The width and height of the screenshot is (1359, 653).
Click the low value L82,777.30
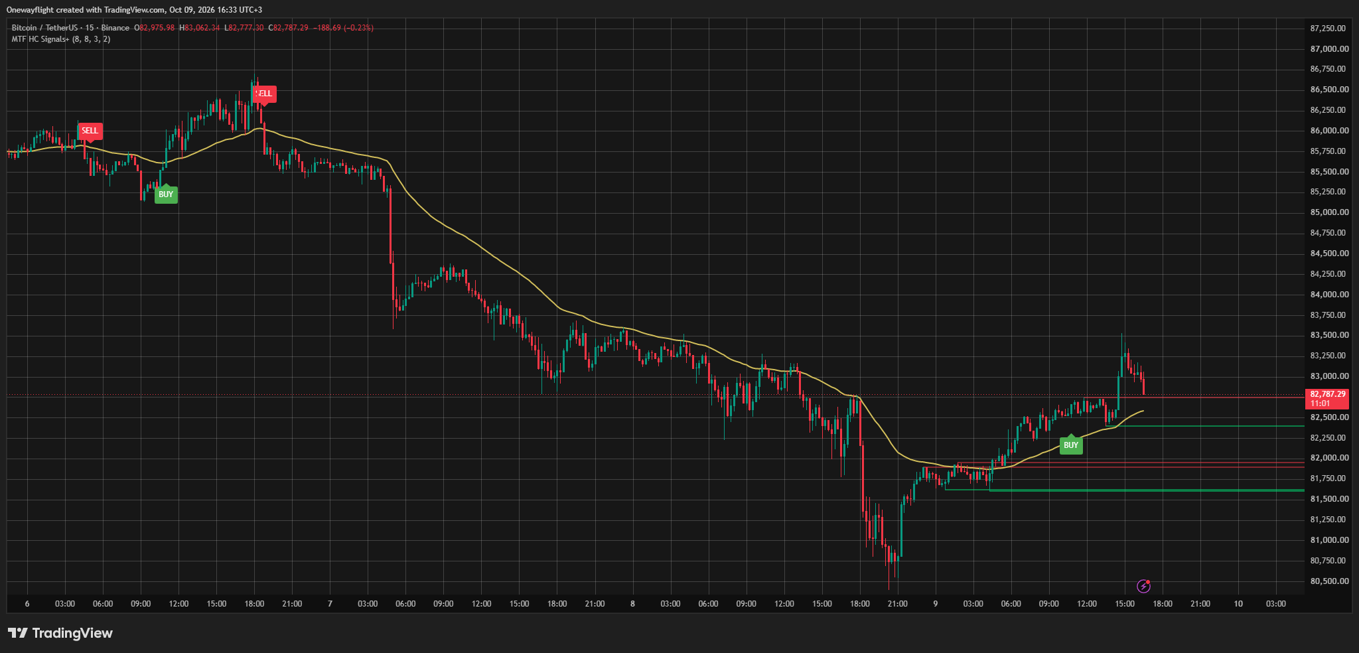[244, 28]
